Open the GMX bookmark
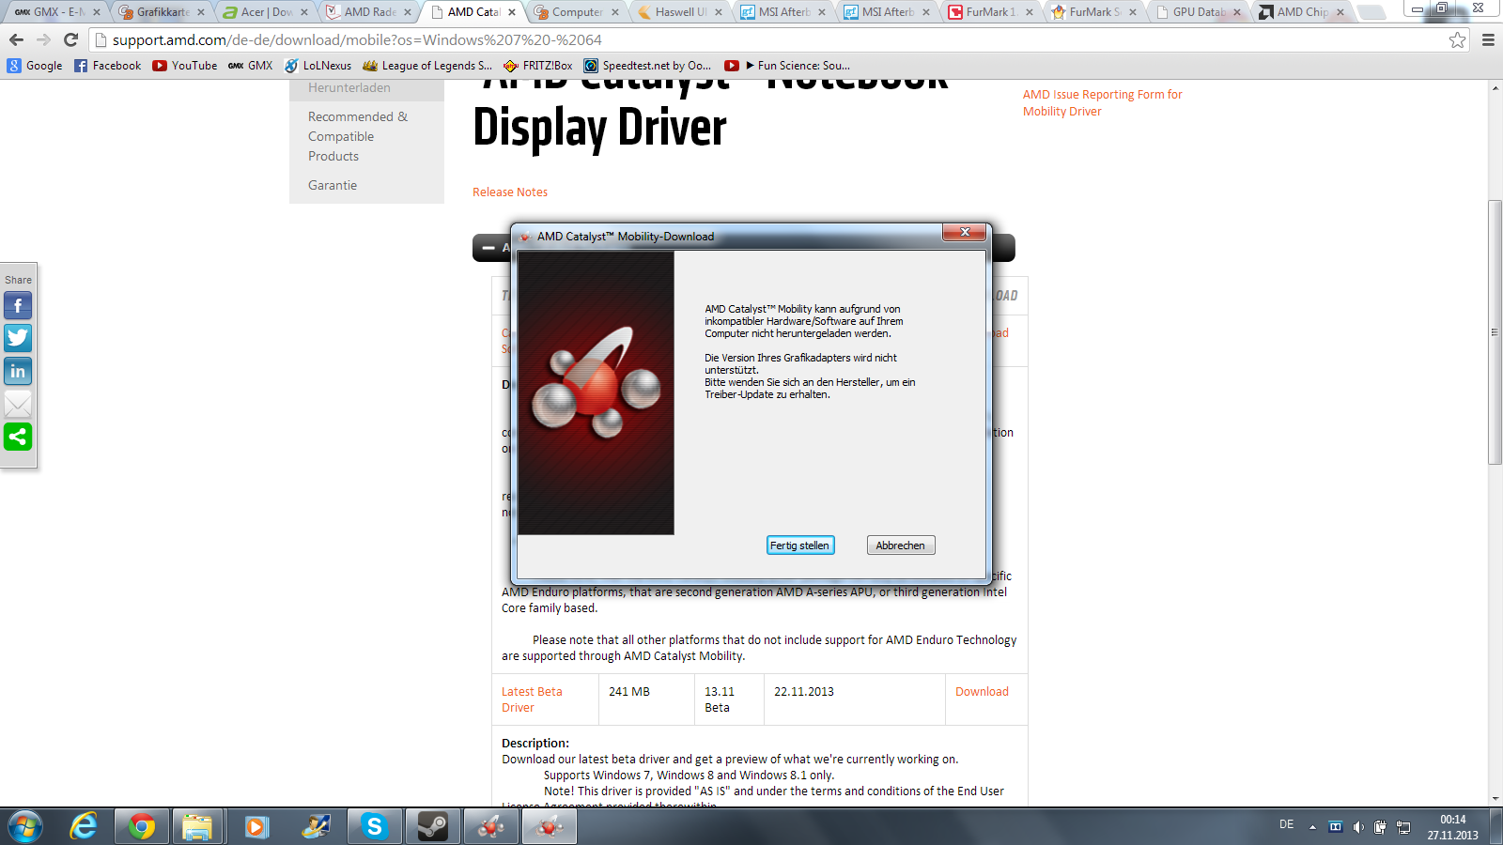The width and height of the screenshot is (1503, 845). click(251, 66)
